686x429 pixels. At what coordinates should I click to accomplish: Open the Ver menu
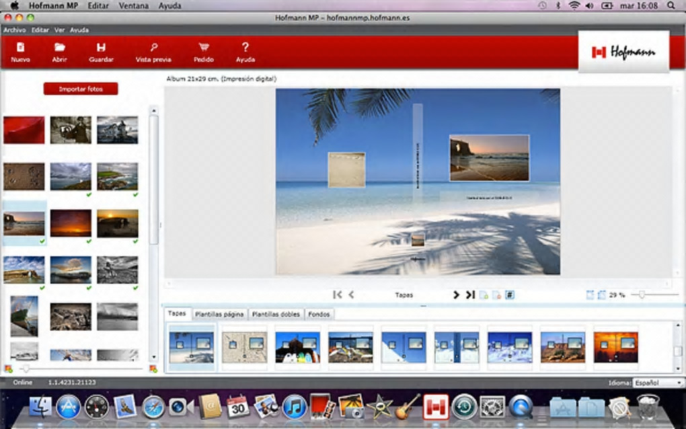[59, 30]
